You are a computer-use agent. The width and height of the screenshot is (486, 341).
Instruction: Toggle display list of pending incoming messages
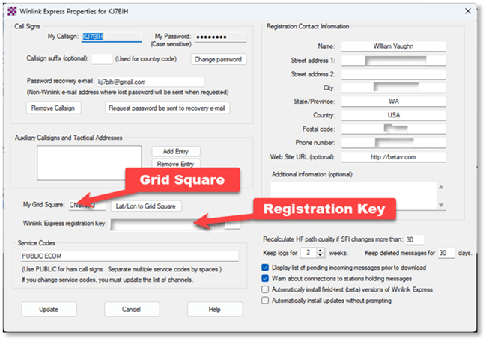pyautogui.click(x=266, y=267)
